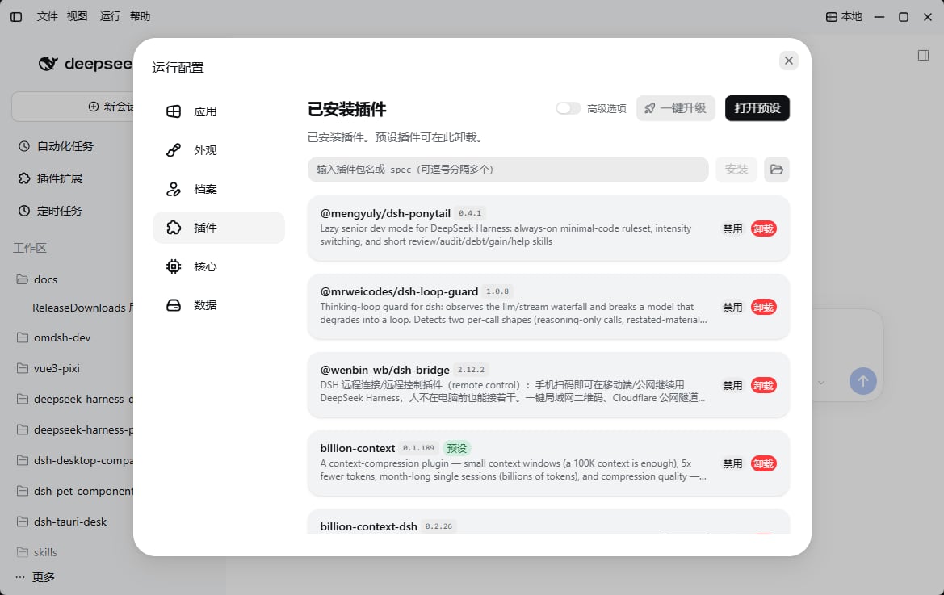
Task: Click the deepseek whale logo
Action: point(48,63)
